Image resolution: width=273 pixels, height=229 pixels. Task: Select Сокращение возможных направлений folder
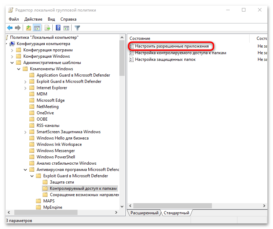coord(84,195)
